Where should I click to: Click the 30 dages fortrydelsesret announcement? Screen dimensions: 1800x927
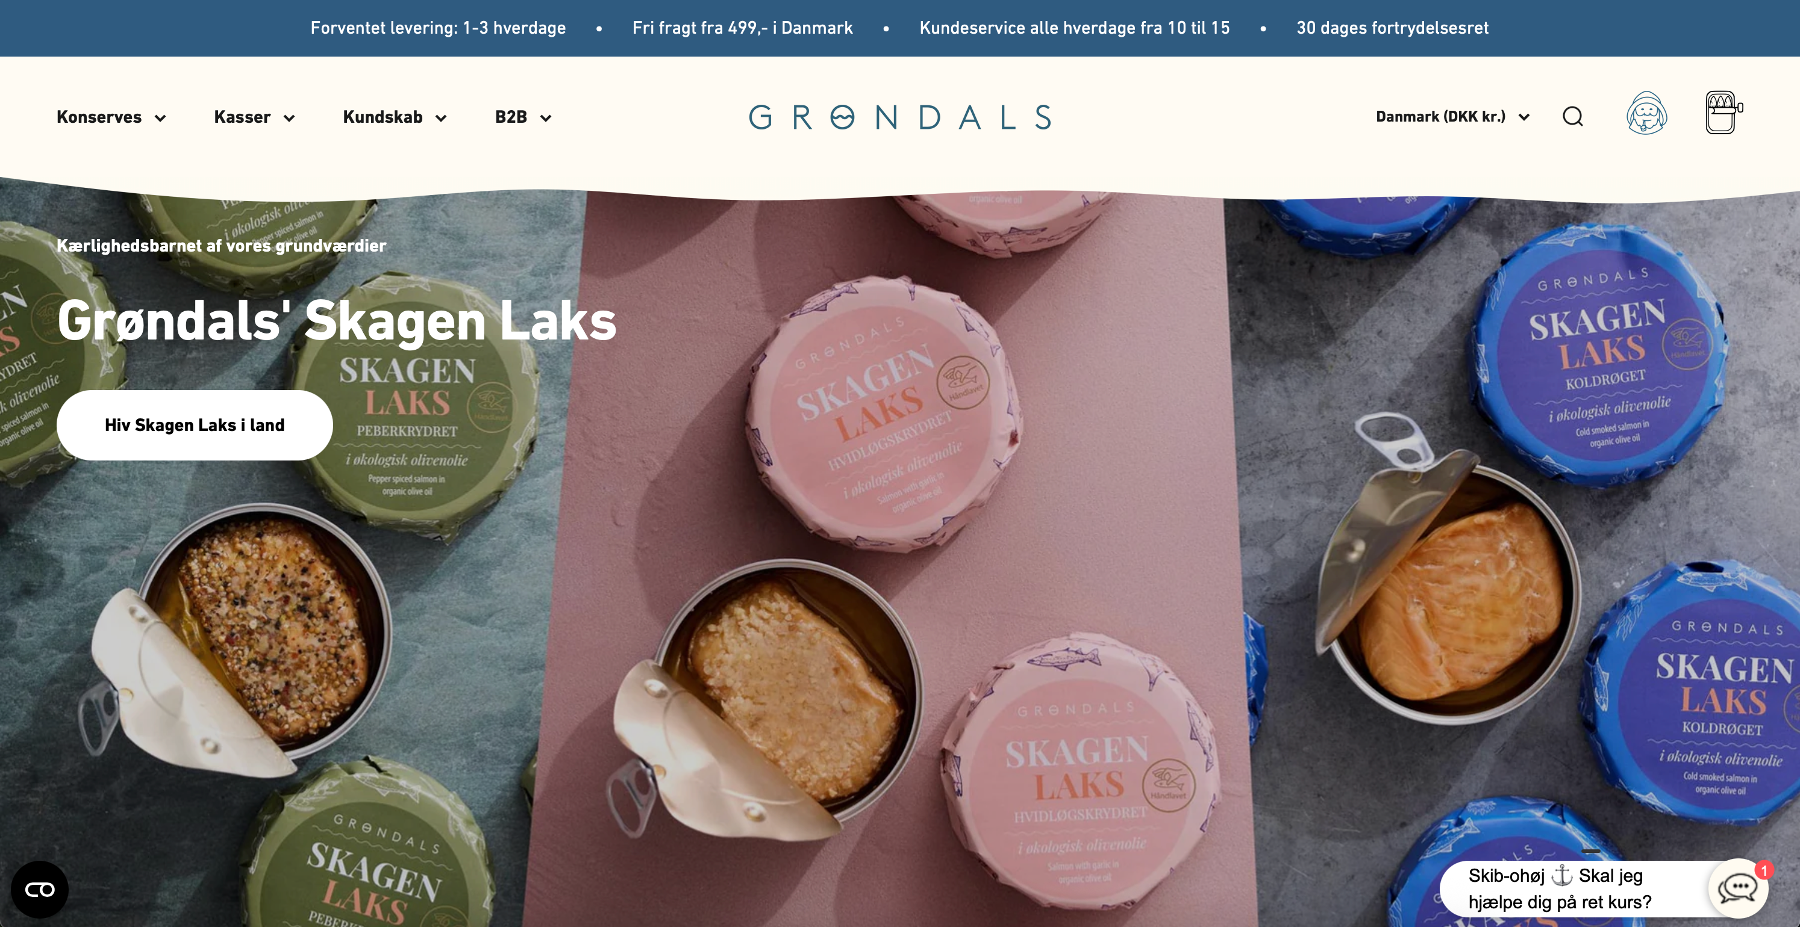coord(1392,28)
